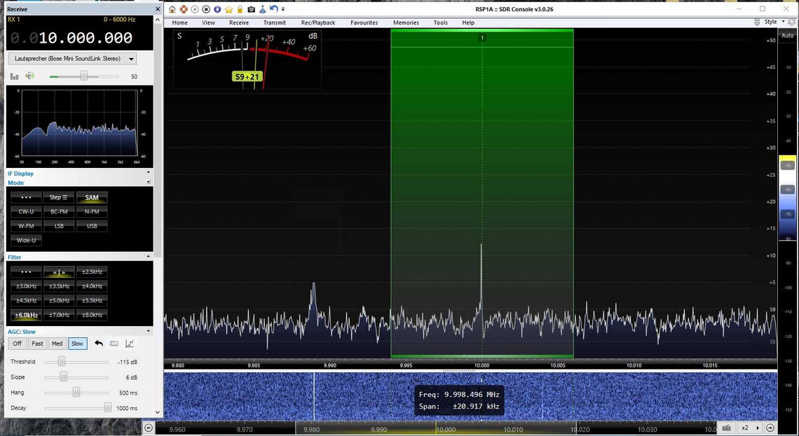Select the ±3.0kHz filter

26,286
